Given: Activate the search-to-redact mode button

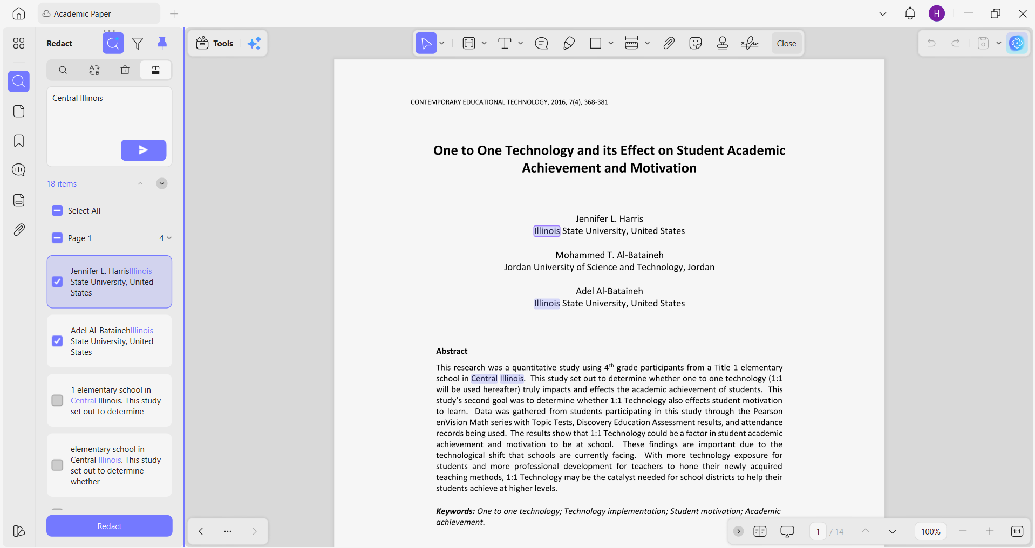Looking at the screenshot, I should [x=113, y=43].
